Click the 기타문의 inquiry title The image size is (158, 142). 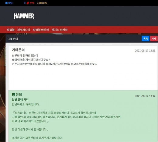click(18, 50)
